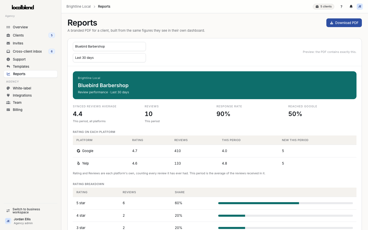Image resolution: width=368 pixels, height=230 pixels.
Task: Click the 3 star share progress bar
Action: (x=285, y=228)
